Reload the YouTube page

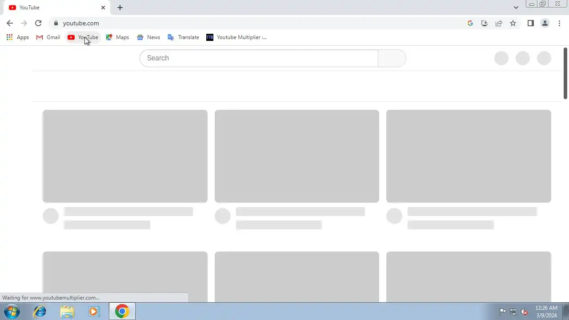point(38,23)
